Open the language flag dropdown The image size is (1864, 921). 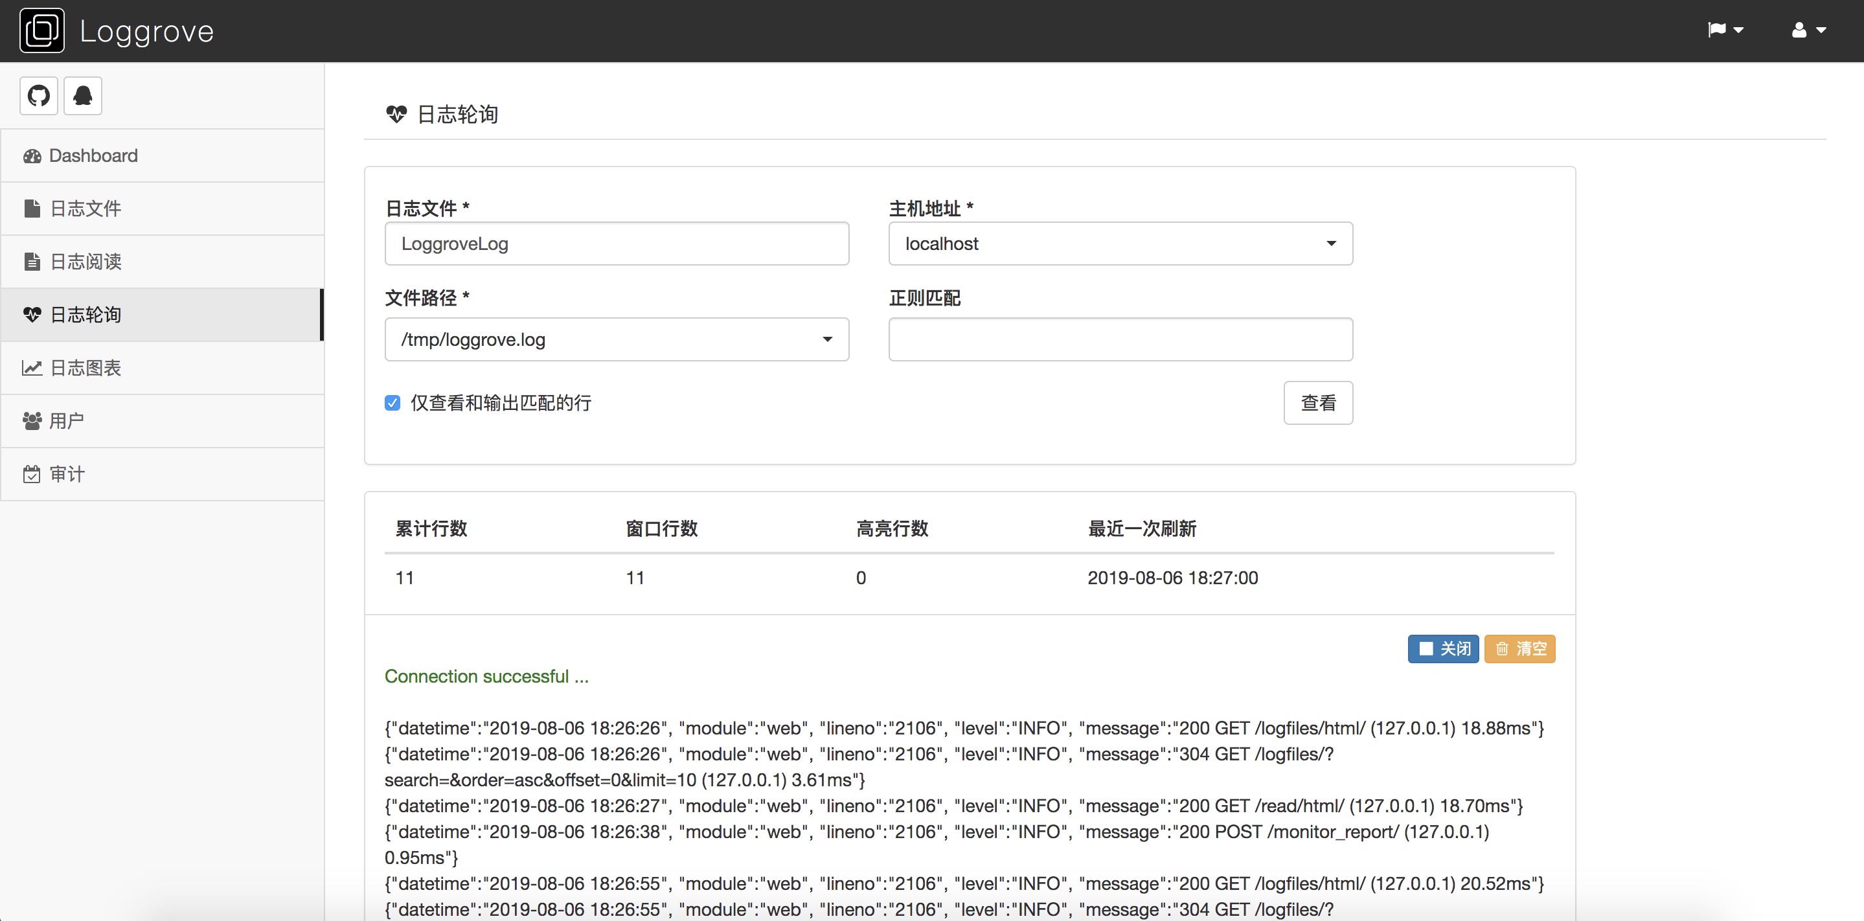tap(1725, 30)
